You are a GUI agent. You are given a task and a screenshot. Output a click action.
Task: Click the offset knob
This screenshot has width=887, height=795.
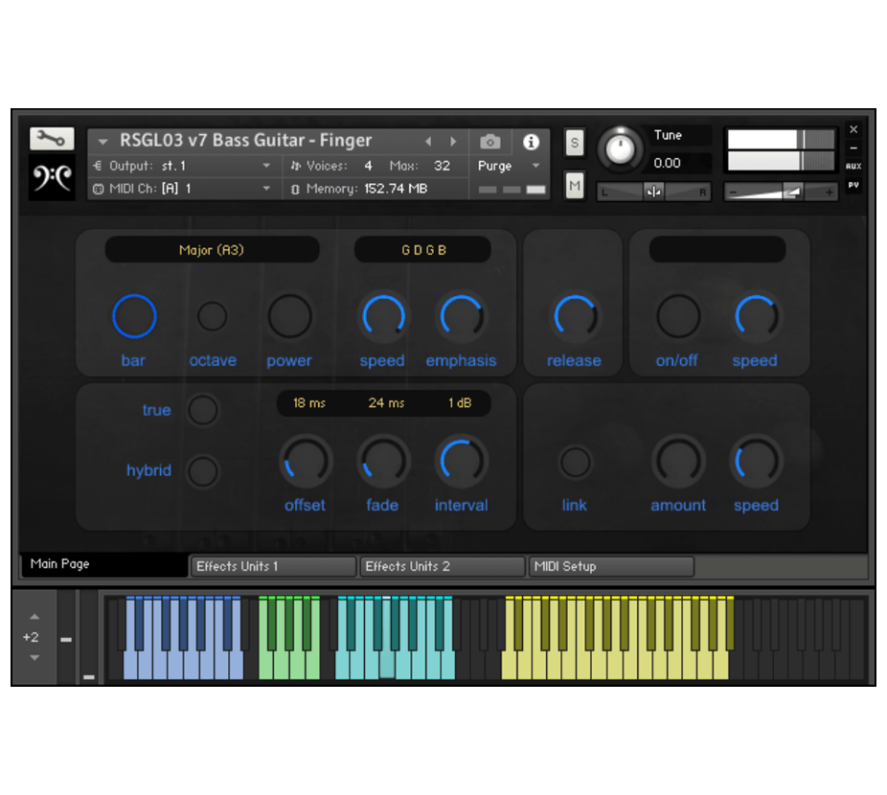(x=306, y=462)
